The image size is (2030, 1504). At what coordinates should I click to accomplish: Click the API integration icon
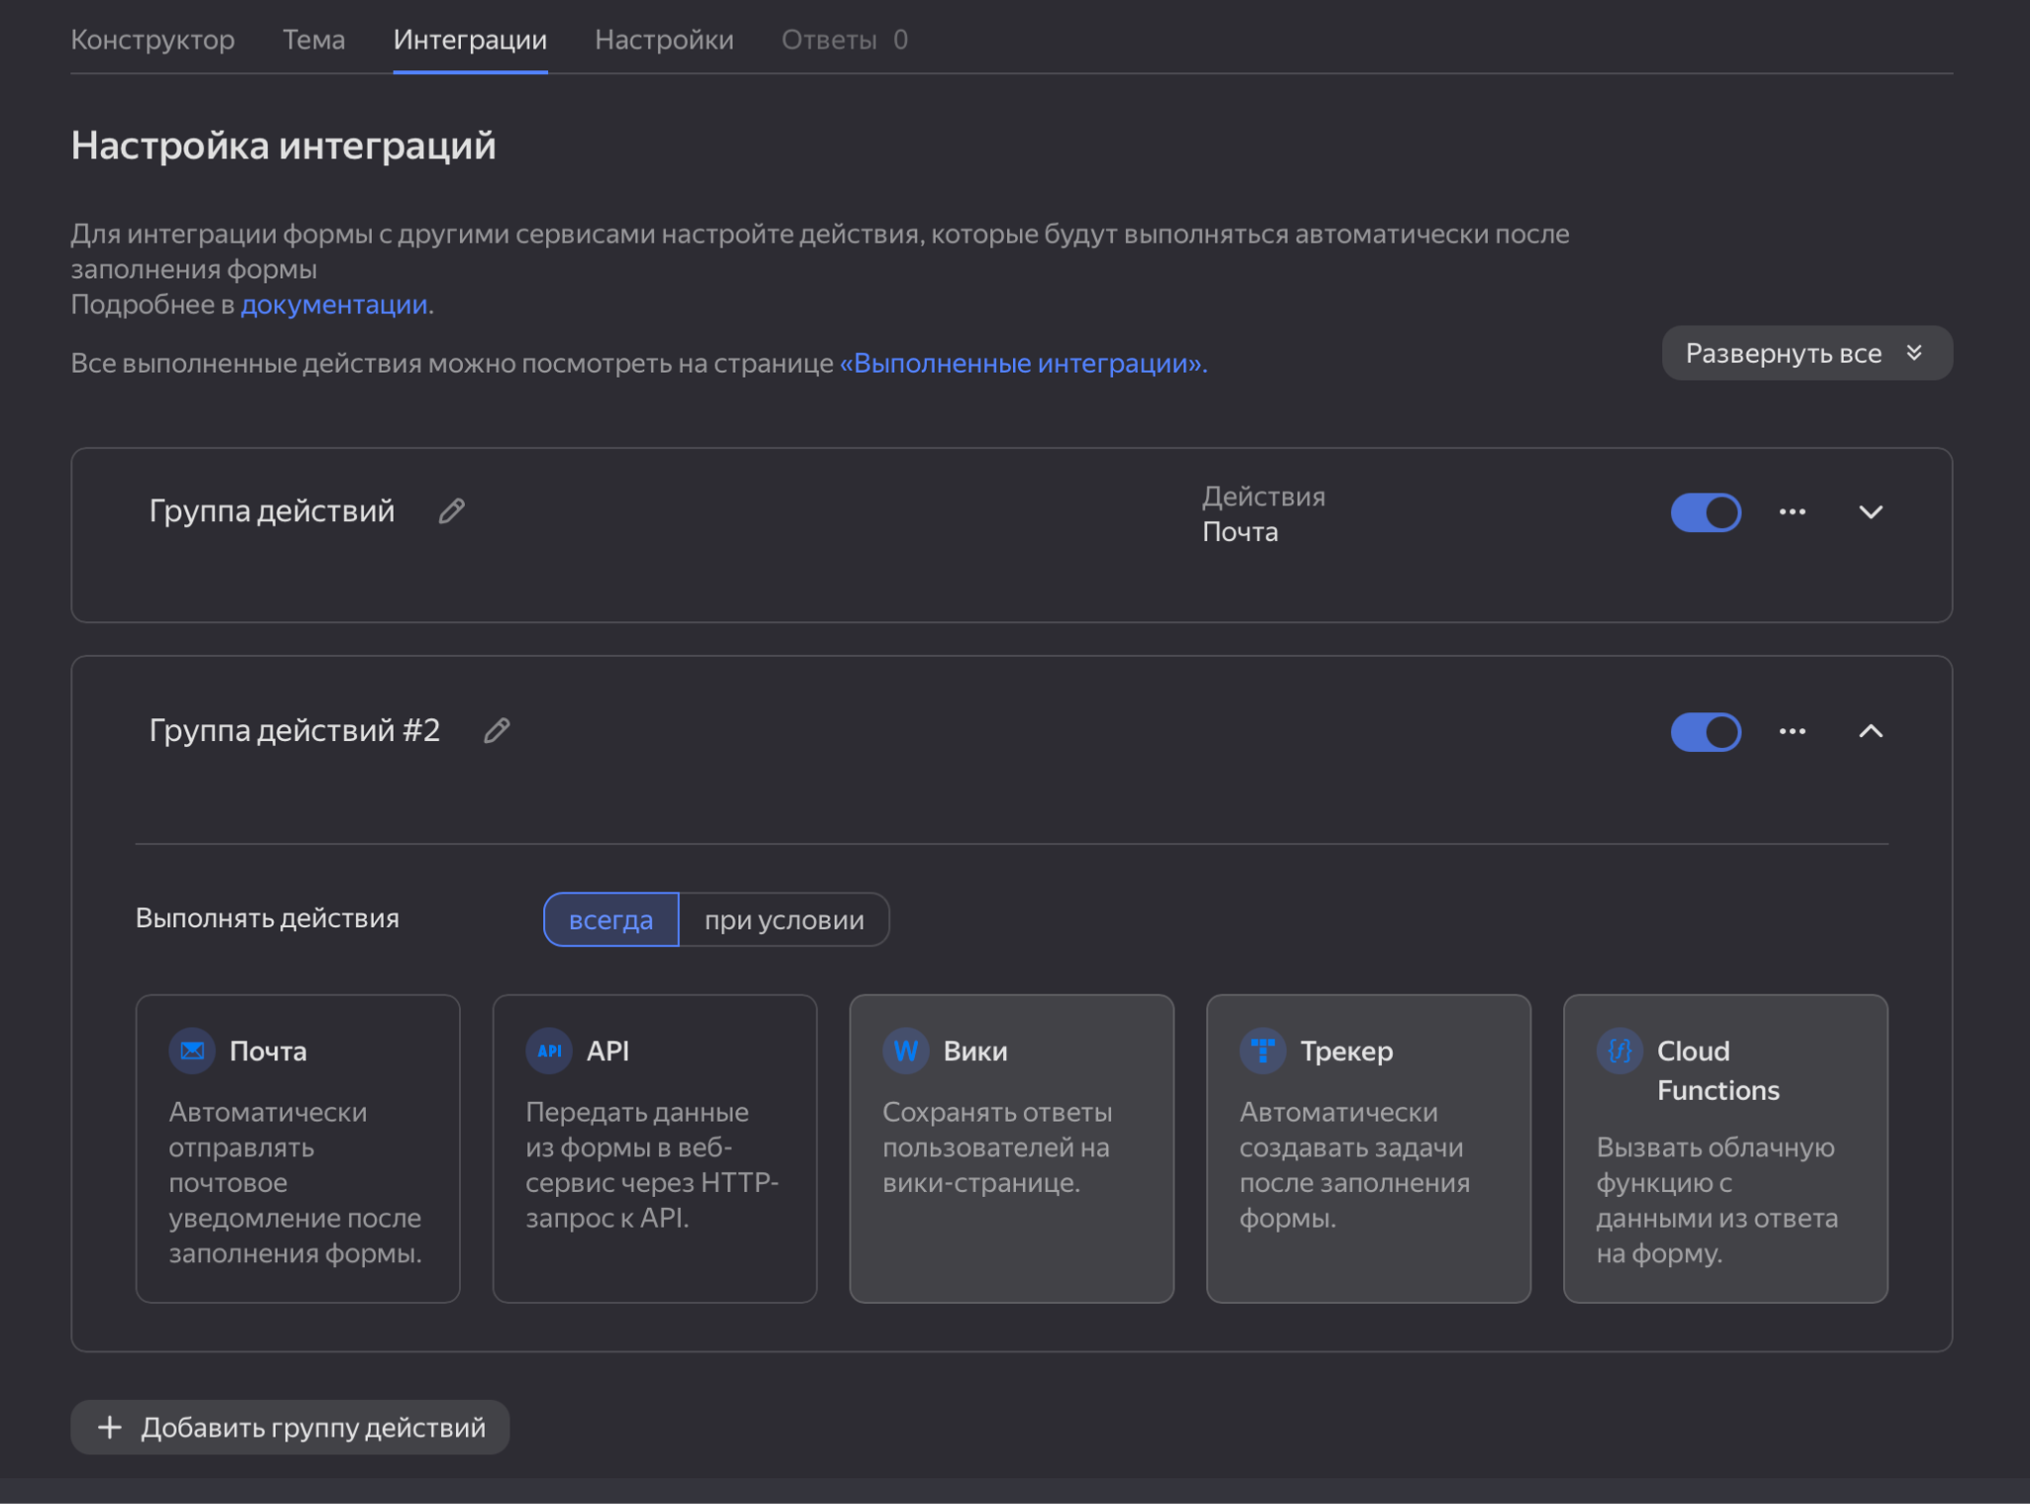[x=549, y=1050]
